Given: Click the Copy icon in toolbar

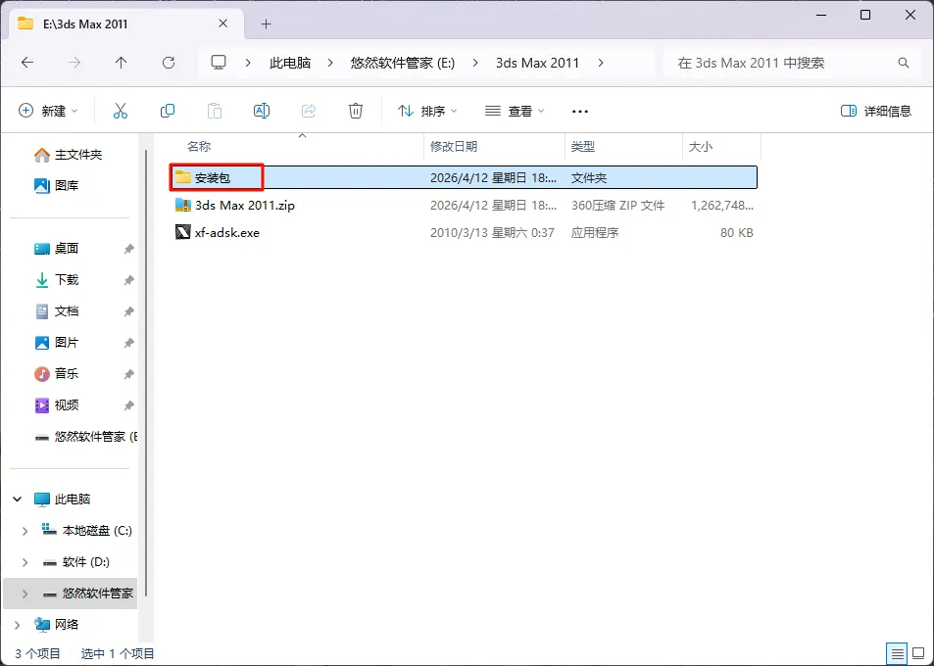Looking at the screenshot, I should point(168,111).
